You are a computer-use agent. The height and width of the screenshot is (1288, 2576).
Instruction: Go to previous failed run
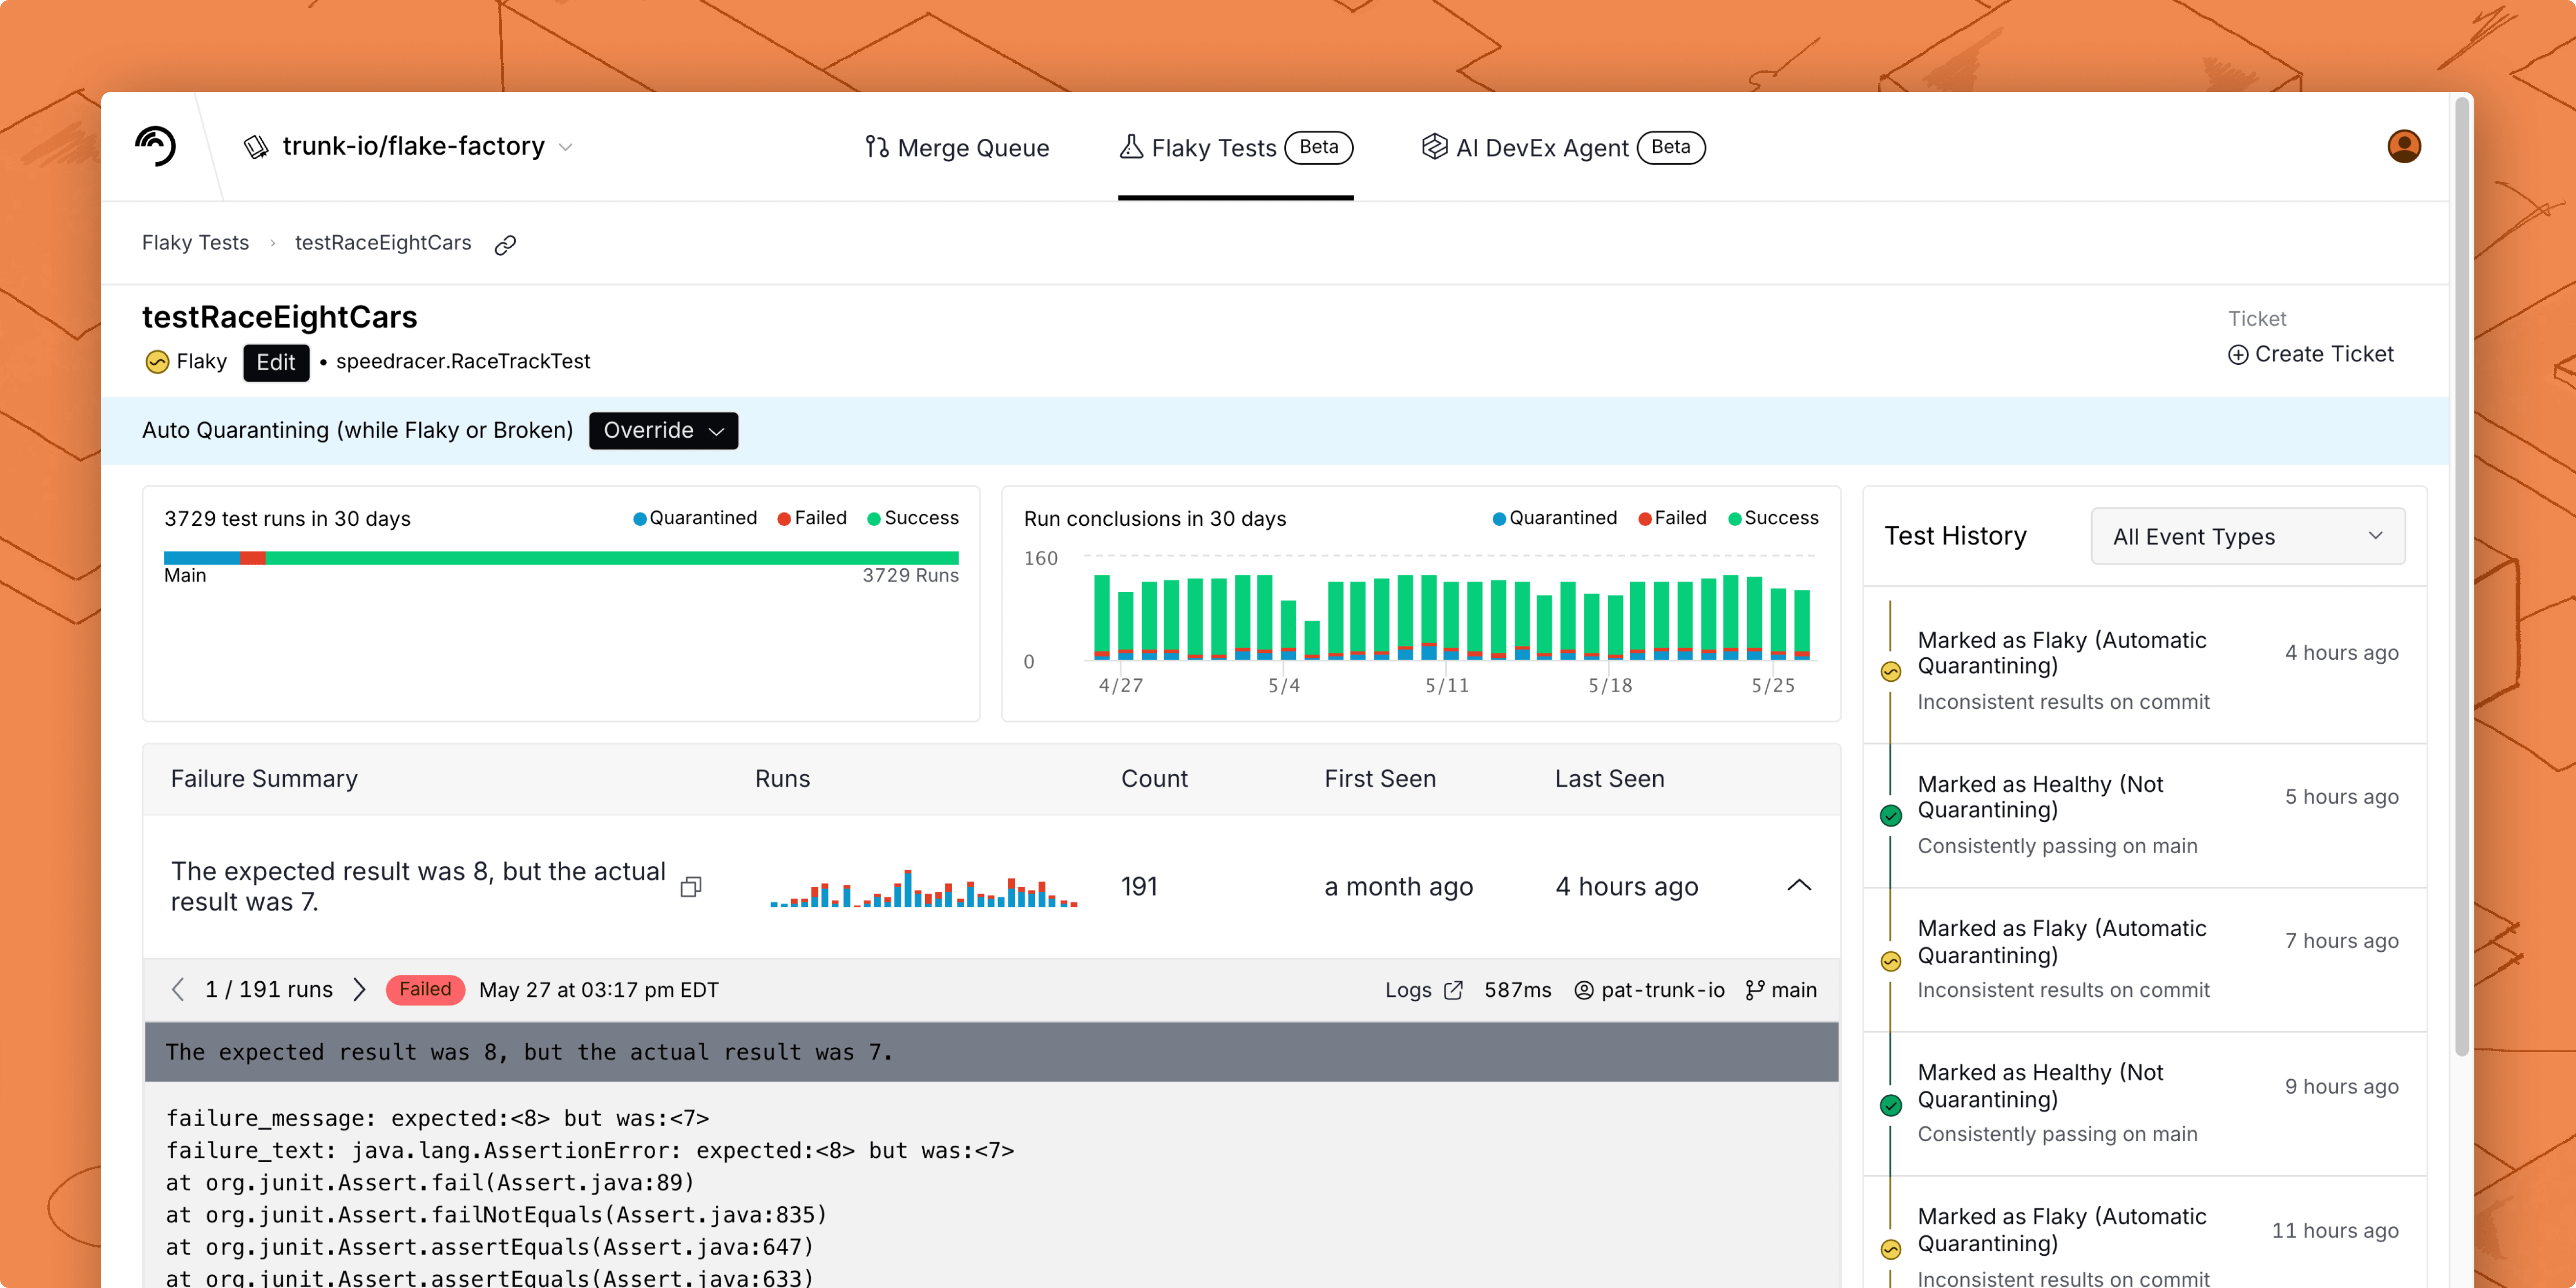pos(178,990)
